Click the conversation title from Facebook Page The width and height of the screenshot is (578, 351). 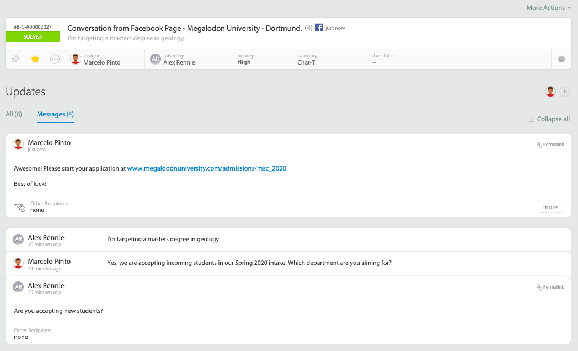(185, 28)
